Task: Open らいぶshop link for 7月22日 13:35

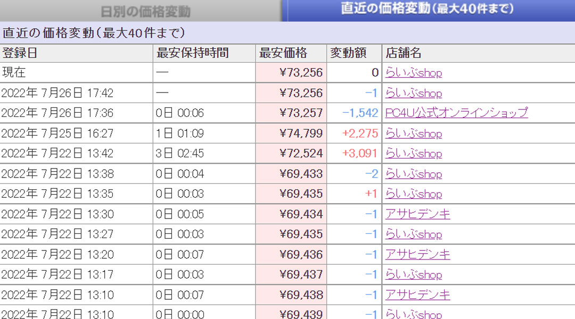Action: [x=413, y=194]
